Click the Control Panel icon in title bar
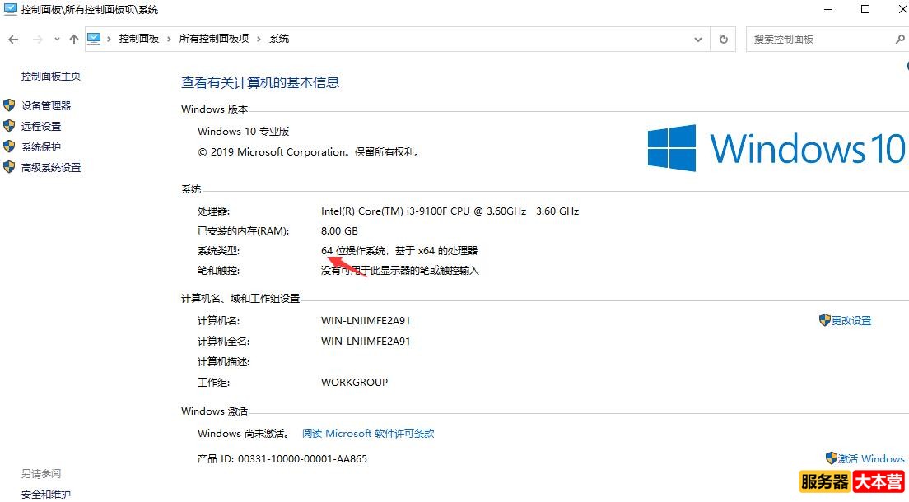 pos(11,9)
